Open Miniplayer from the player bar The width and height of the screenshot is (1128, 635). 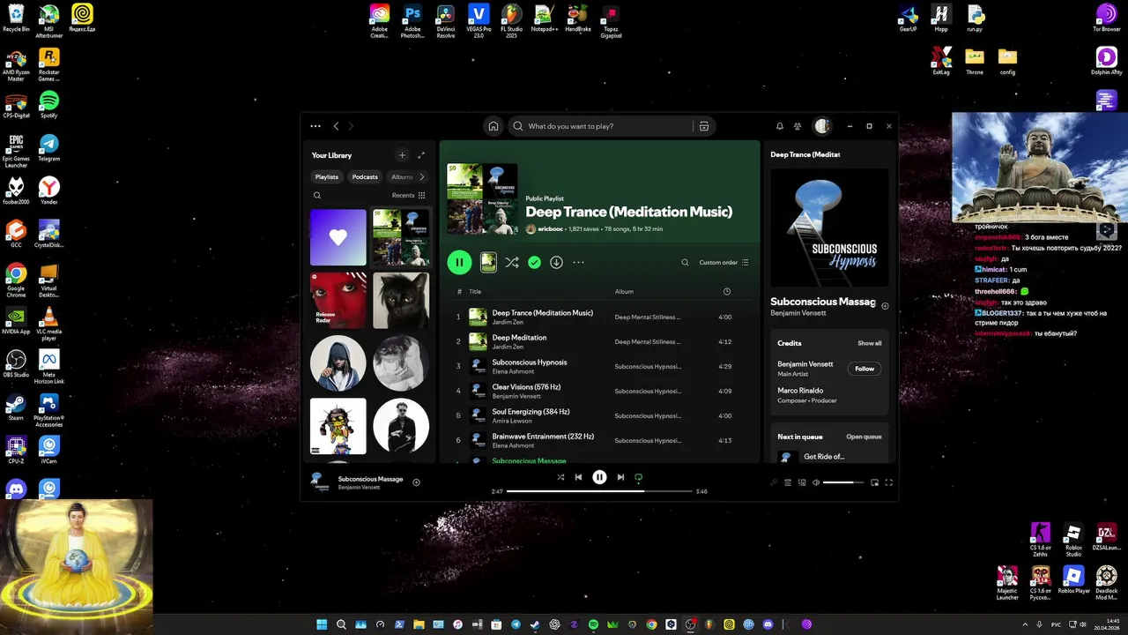point(874,482)
